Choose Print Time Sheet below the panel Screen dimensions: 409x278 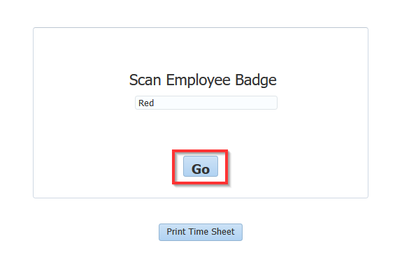[x=201, y=232]
